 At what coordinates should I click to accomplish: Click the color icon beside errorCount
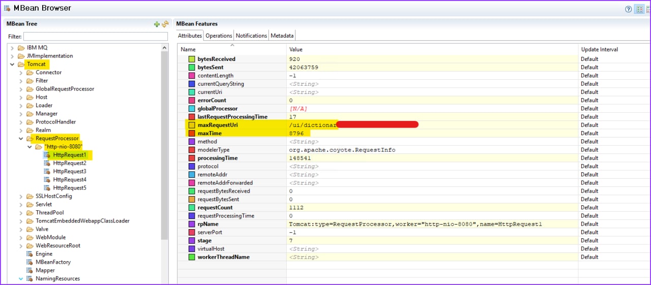pos(192,100)
